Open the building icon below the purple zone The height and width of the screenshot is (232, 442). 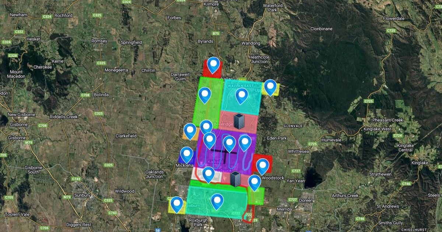click(235, 179)
